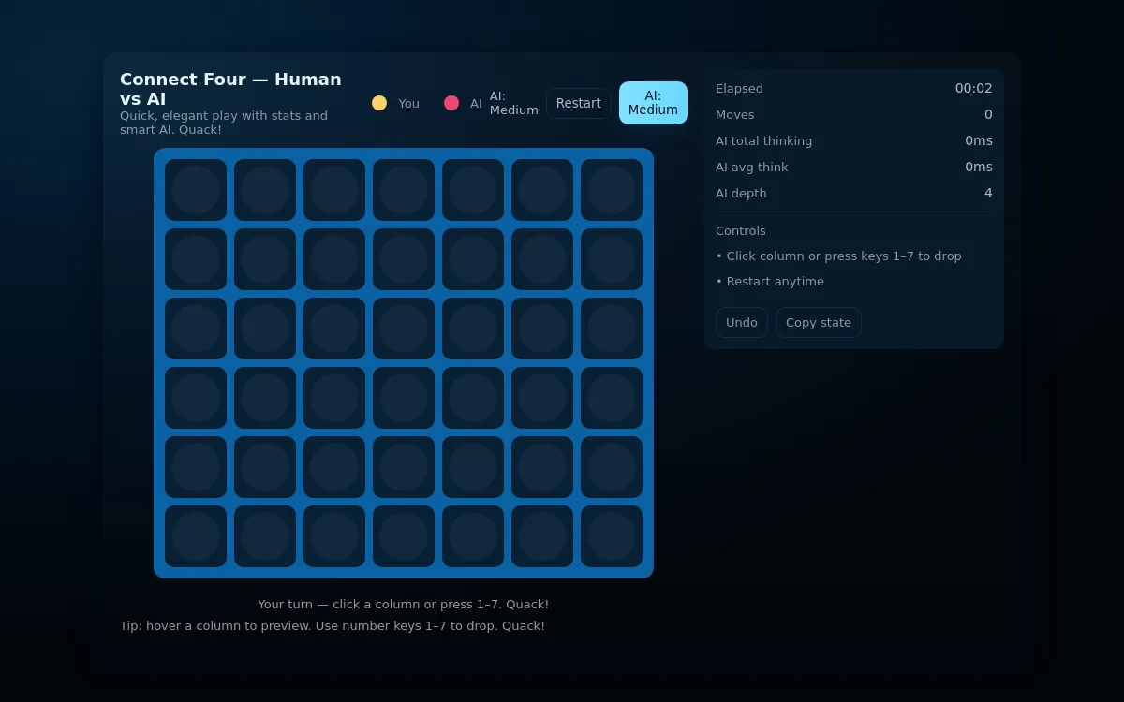Image resolution: width=1124 pixels, height=702 pixels.
Task: Click the 'Your turn' status message
Action: [404, 604]
